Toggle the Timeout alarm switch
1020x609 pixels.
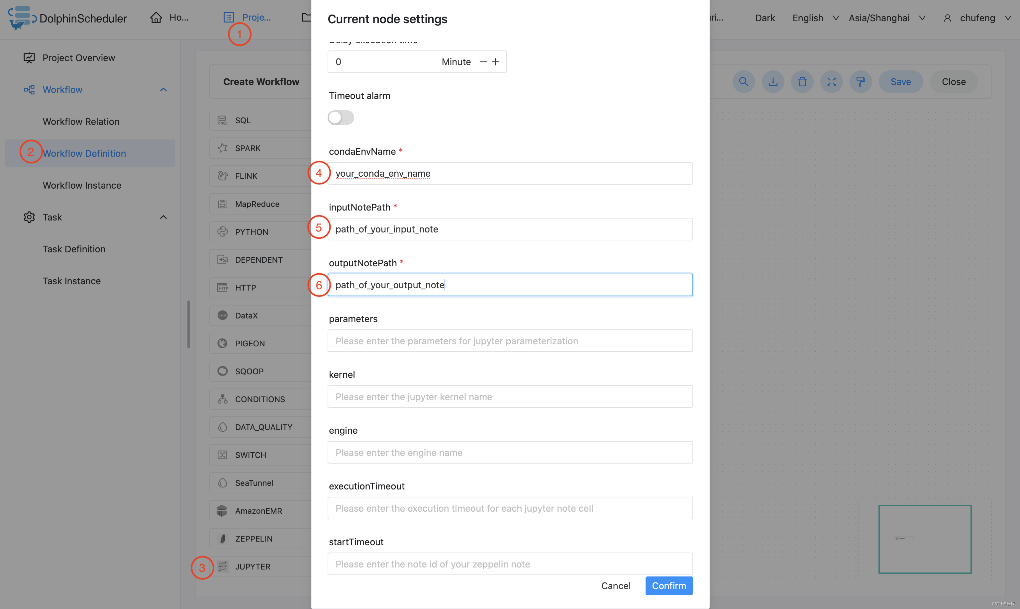(341, 117)
